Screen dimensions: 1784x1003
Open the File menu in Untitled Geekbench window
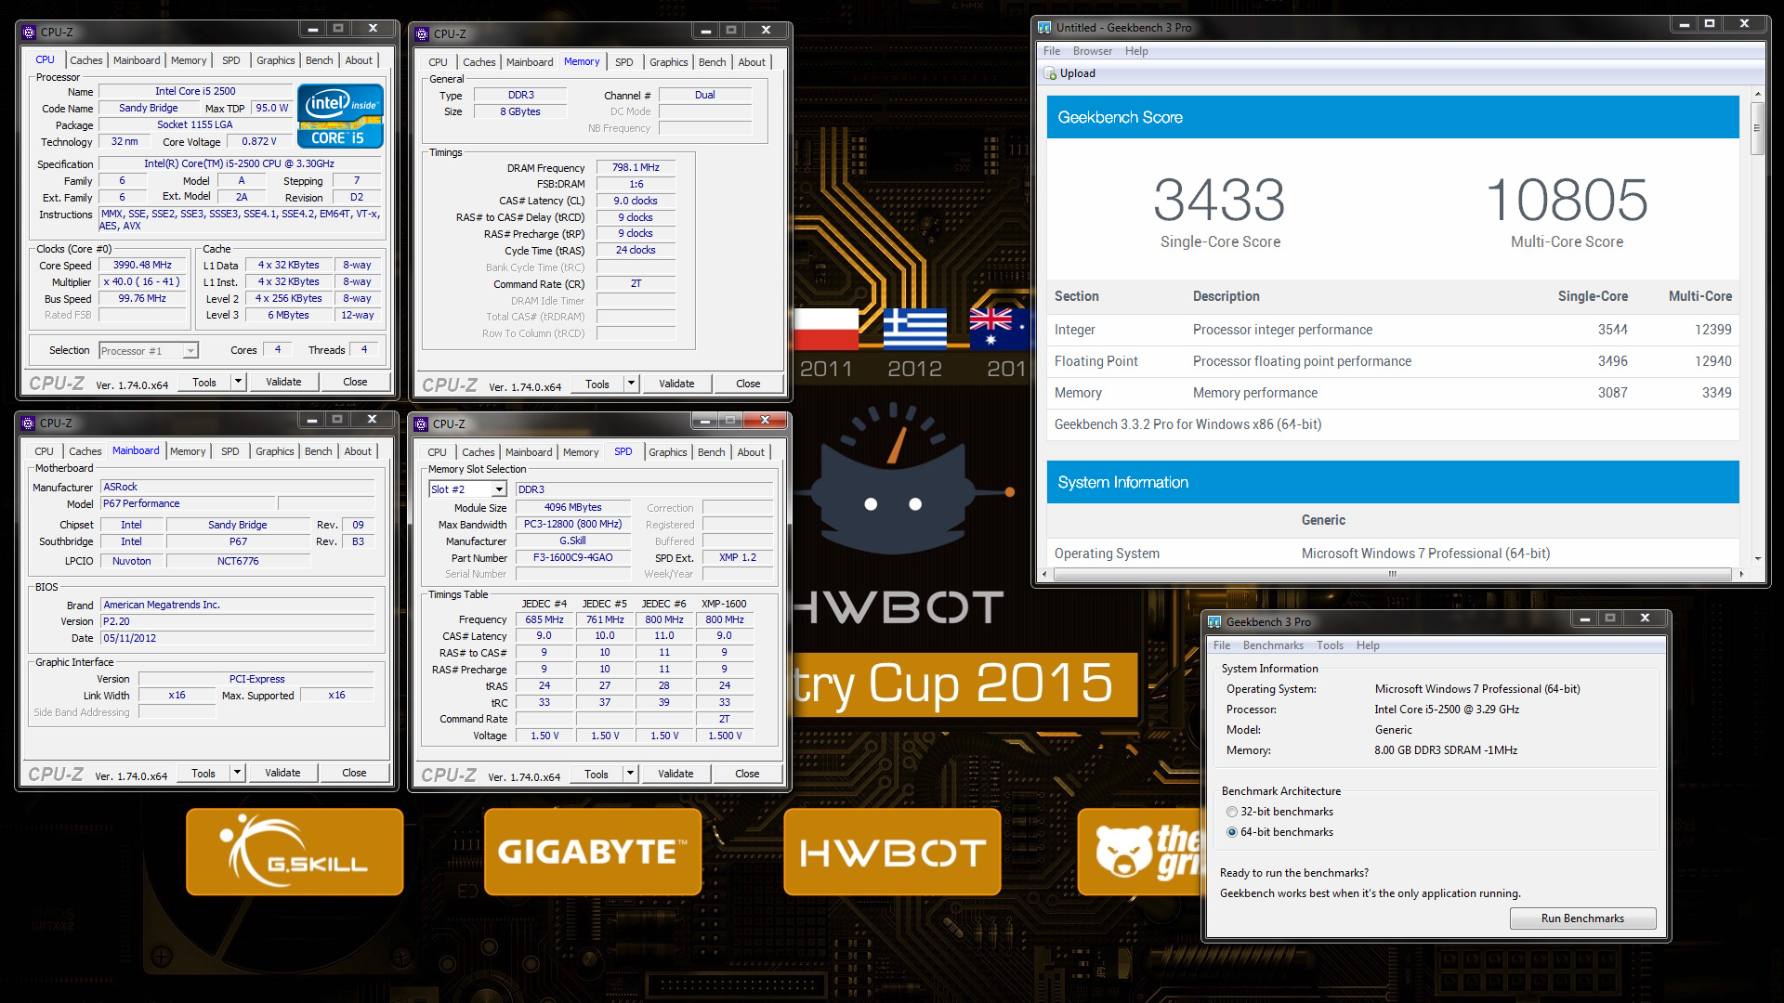(x=1051, y=51)
